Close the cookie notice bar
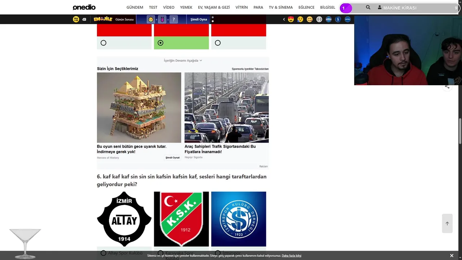Screen dimensions: 462x260 pyautogui.click(x=452, y=256)
